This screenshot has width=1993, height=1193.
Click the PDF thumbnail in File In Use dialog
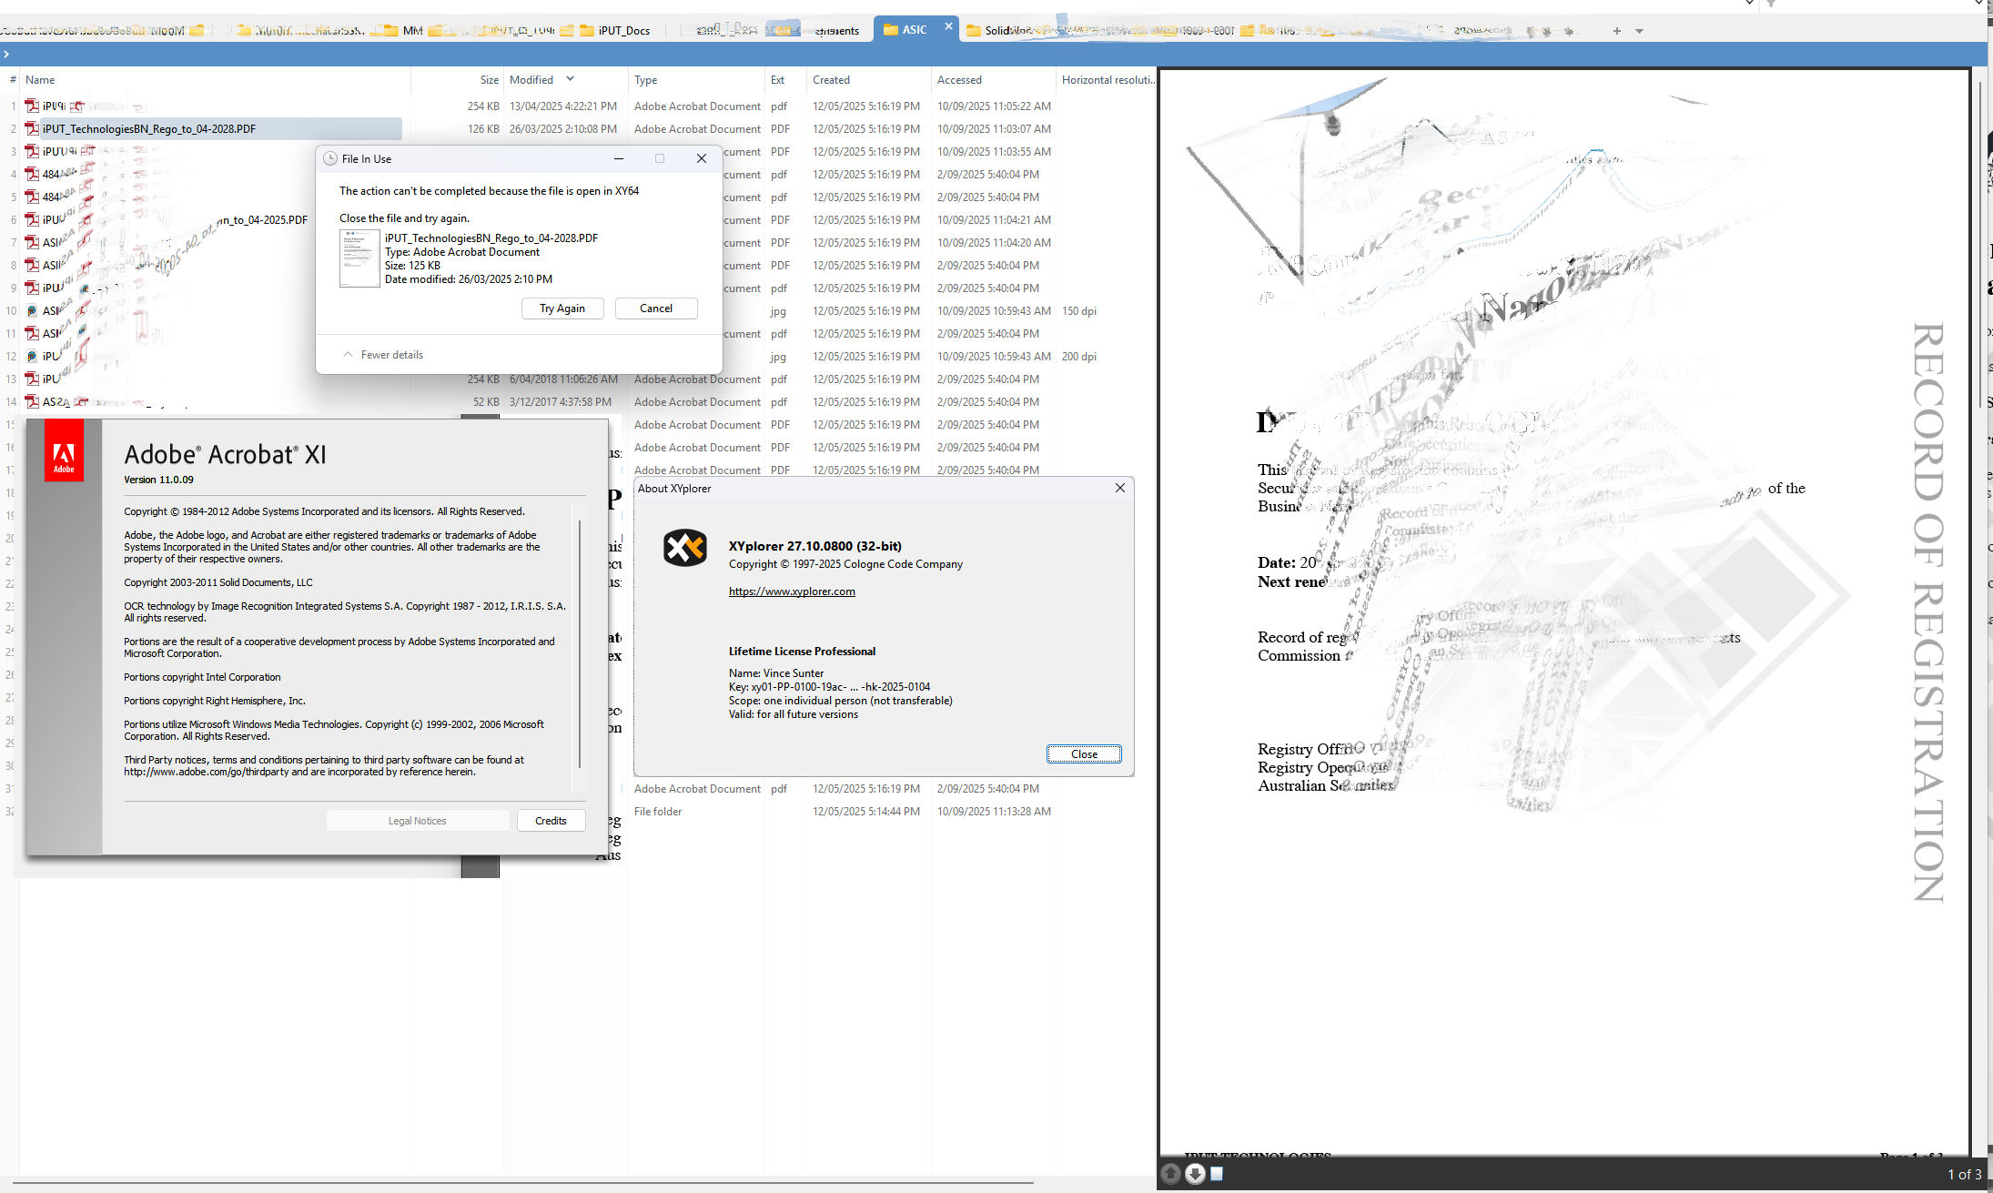[x=359, y=258]
